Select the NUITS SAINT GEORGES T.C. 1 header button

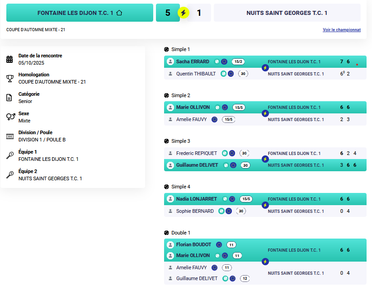point(287,13)
